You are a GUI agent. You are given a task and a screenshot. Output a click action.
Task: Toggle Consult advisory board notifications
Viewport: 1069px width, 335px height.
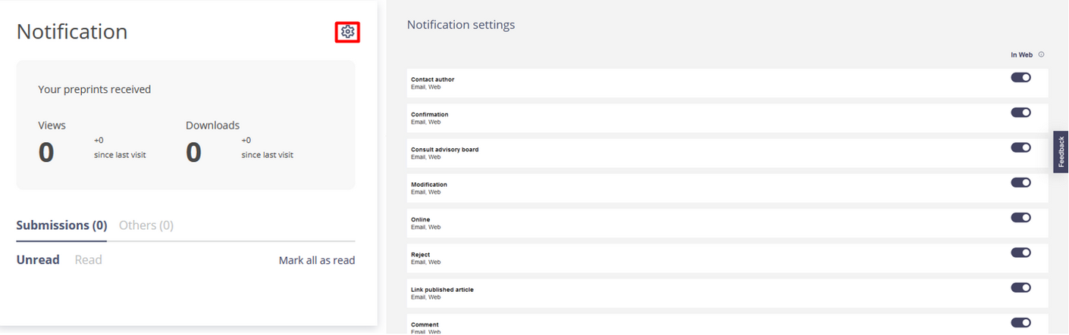point(1020,147)
